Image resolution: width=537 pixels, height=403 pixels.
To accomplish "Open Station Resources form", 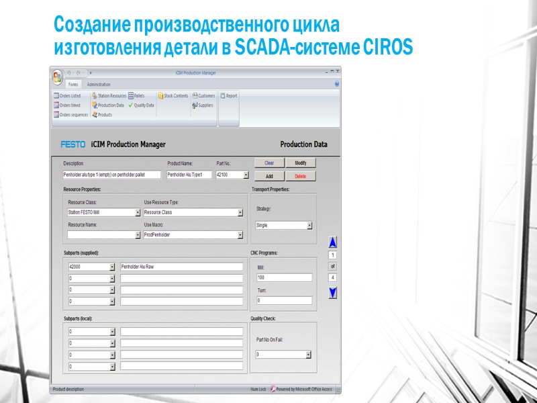I will tap(109, 95).
